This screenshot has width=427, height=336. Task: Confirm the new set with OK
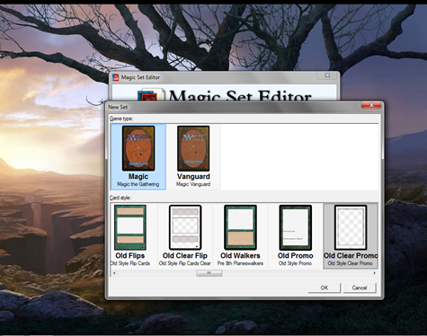pyautogui.click(x=325, y=287)
